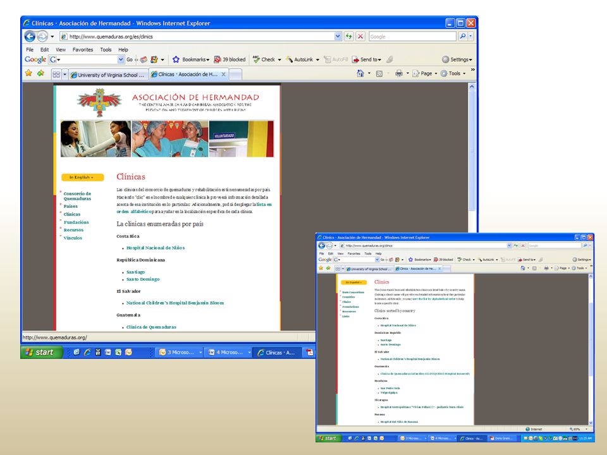Open Quick Tabs grid icon in Clínicas window
The width and height of the screenshot is (607, 455).
point(56,75)
